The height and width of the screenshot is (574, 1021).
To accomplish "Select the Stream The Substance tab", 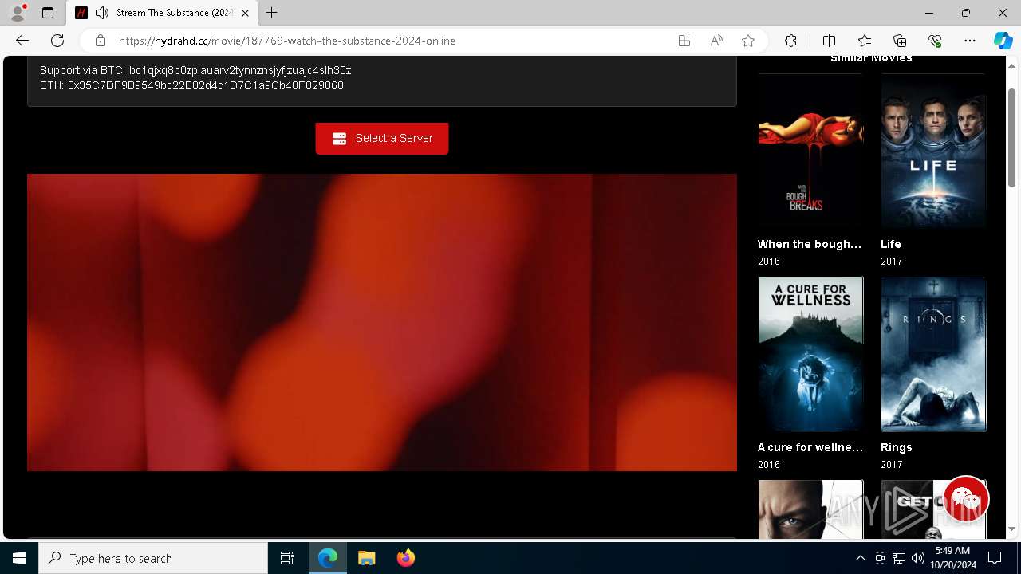I will (x=163, y=13).
